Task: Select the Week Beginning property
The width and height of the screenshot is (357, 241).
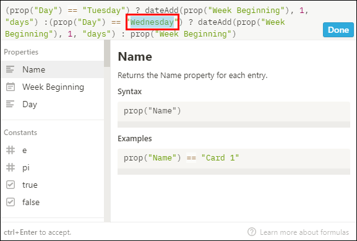Action: [53, 87]
